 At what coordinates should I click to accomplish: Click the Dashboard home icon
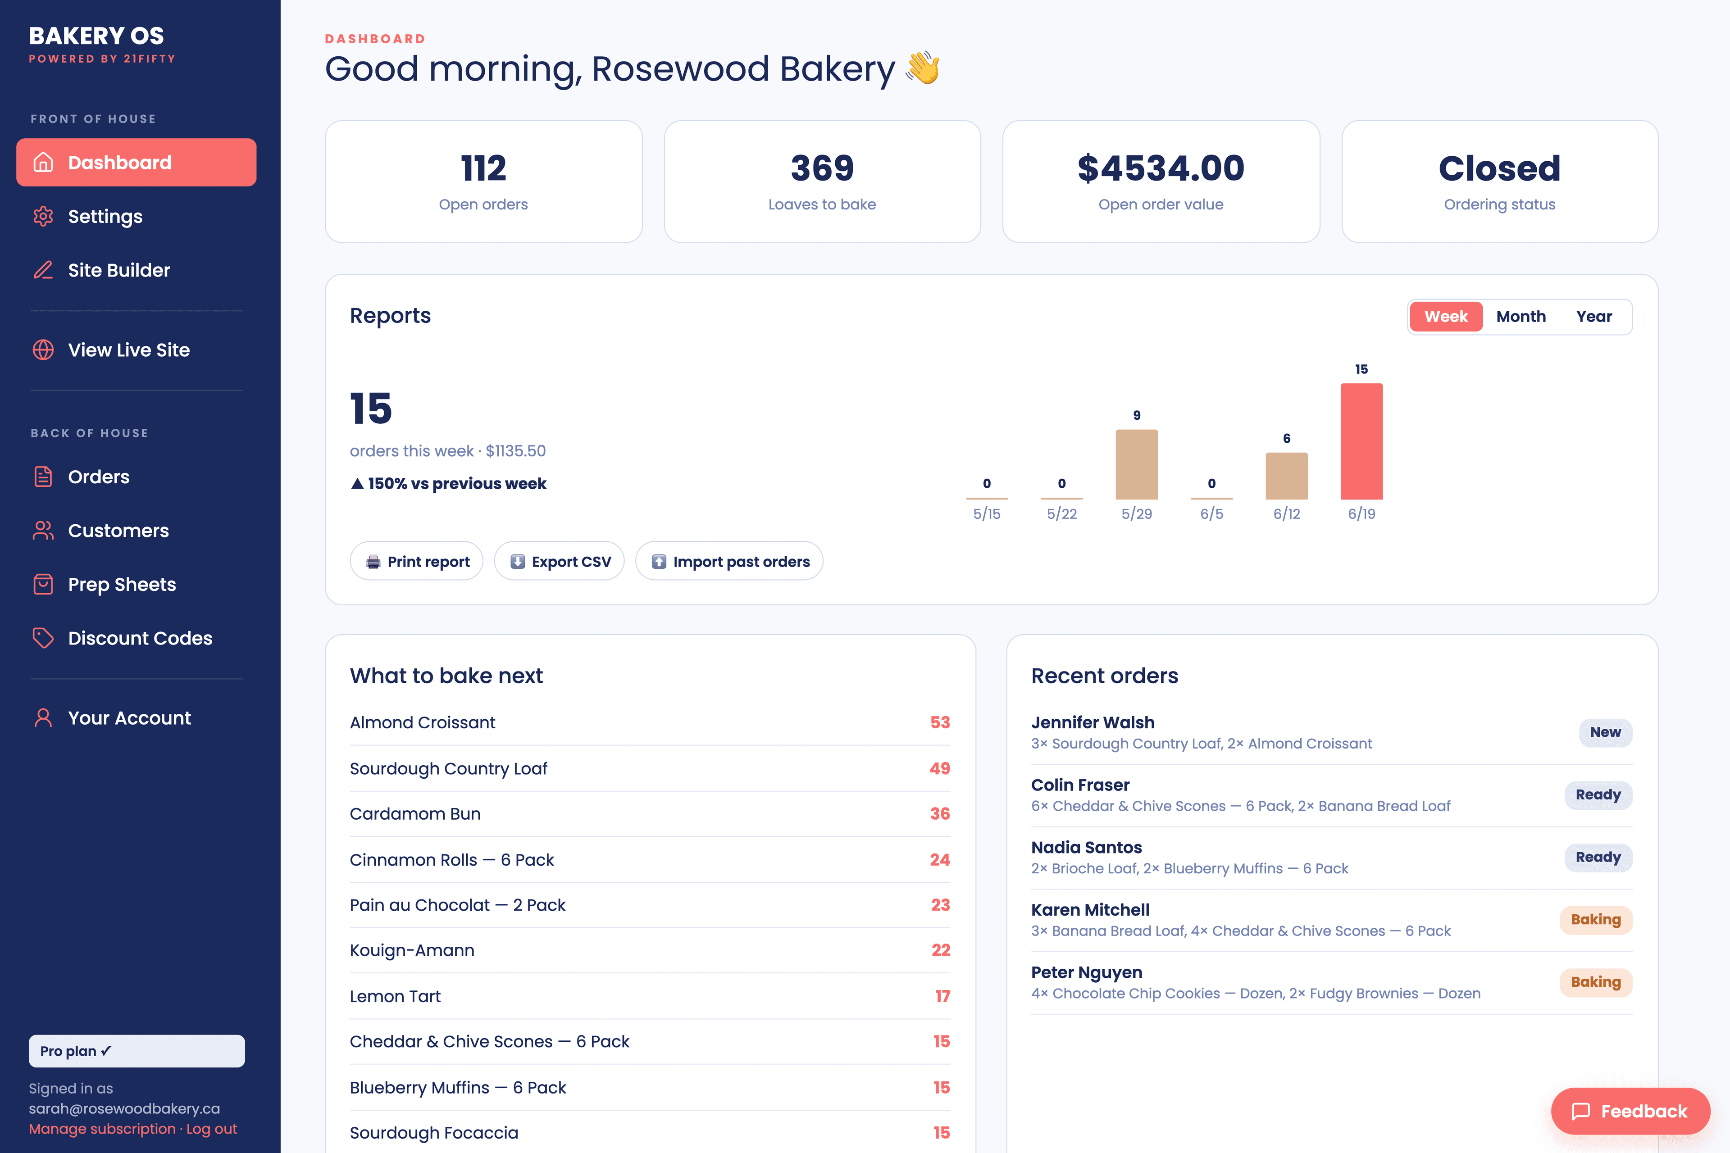43,163
